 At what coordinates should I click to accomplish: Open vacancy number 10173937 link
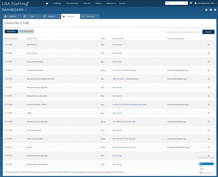[x=8, y=139]
